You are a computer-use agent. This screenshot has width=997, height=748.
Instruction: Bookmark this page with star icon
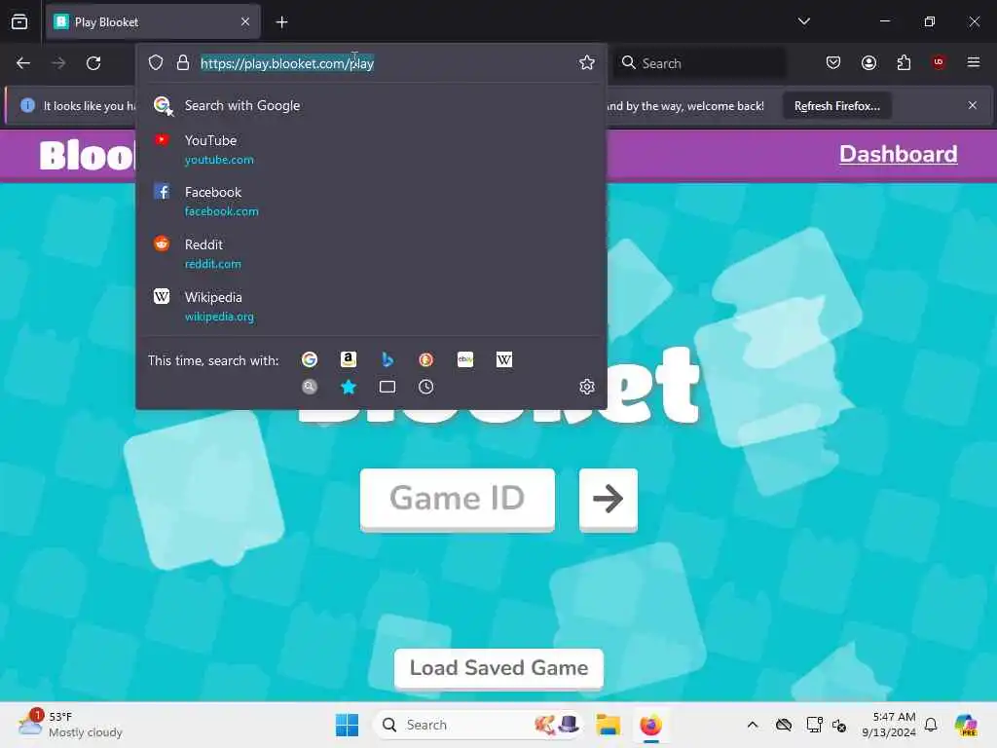point(587,62)
